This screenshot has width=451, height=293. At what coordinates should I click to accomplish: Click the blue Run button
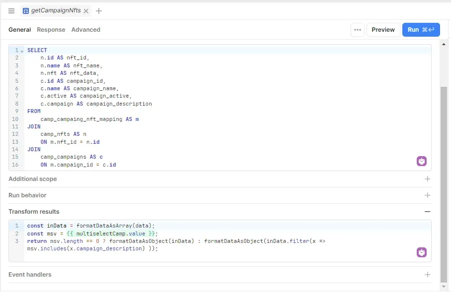tap(421, 30)
